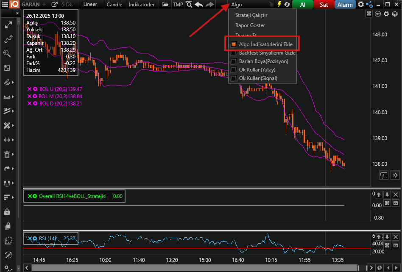Click the closed padlock lock icon
Image resolution: width=402 pixels, height=272 pixels.
(x=7, y=212)
